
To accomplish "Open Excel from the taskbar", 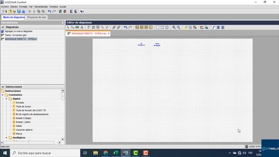I will [x=116, y=153].
